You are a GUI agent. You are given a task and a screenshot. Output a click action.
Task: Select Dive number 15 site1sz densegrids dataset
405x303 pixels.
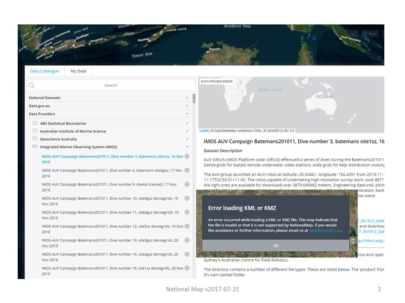112,271
